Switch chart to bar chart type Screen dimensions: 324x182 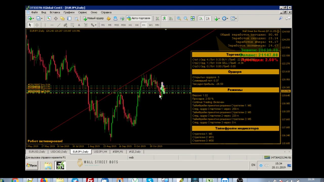tap(157, 18)
